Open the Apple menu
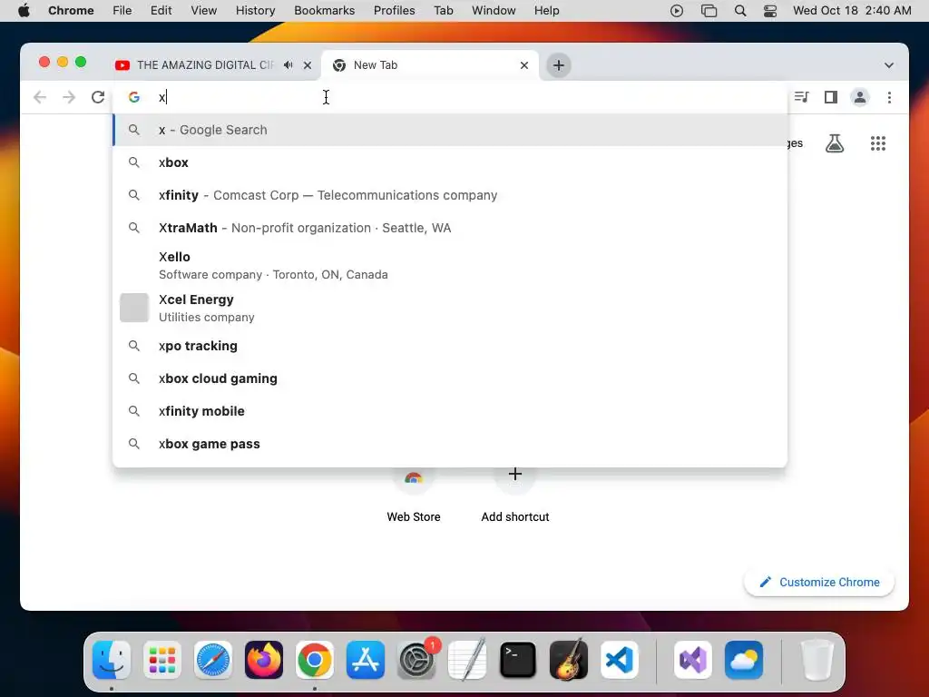Image resolution: width=929 pixels, height=697 pixels. (x=24, y=11)
